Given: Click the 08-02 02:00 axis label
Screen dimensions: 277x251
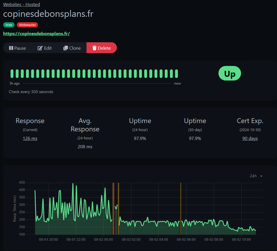Looking at the screenshot, I should (x=131, y=240).
